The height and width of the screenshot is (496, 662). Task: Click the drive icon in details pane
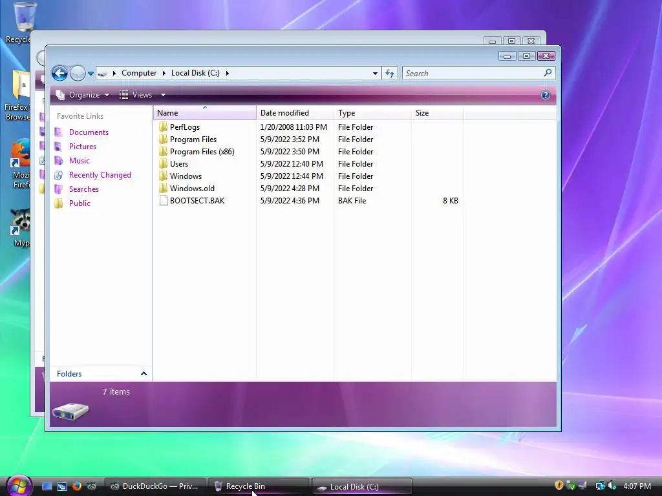coord(70,411)
